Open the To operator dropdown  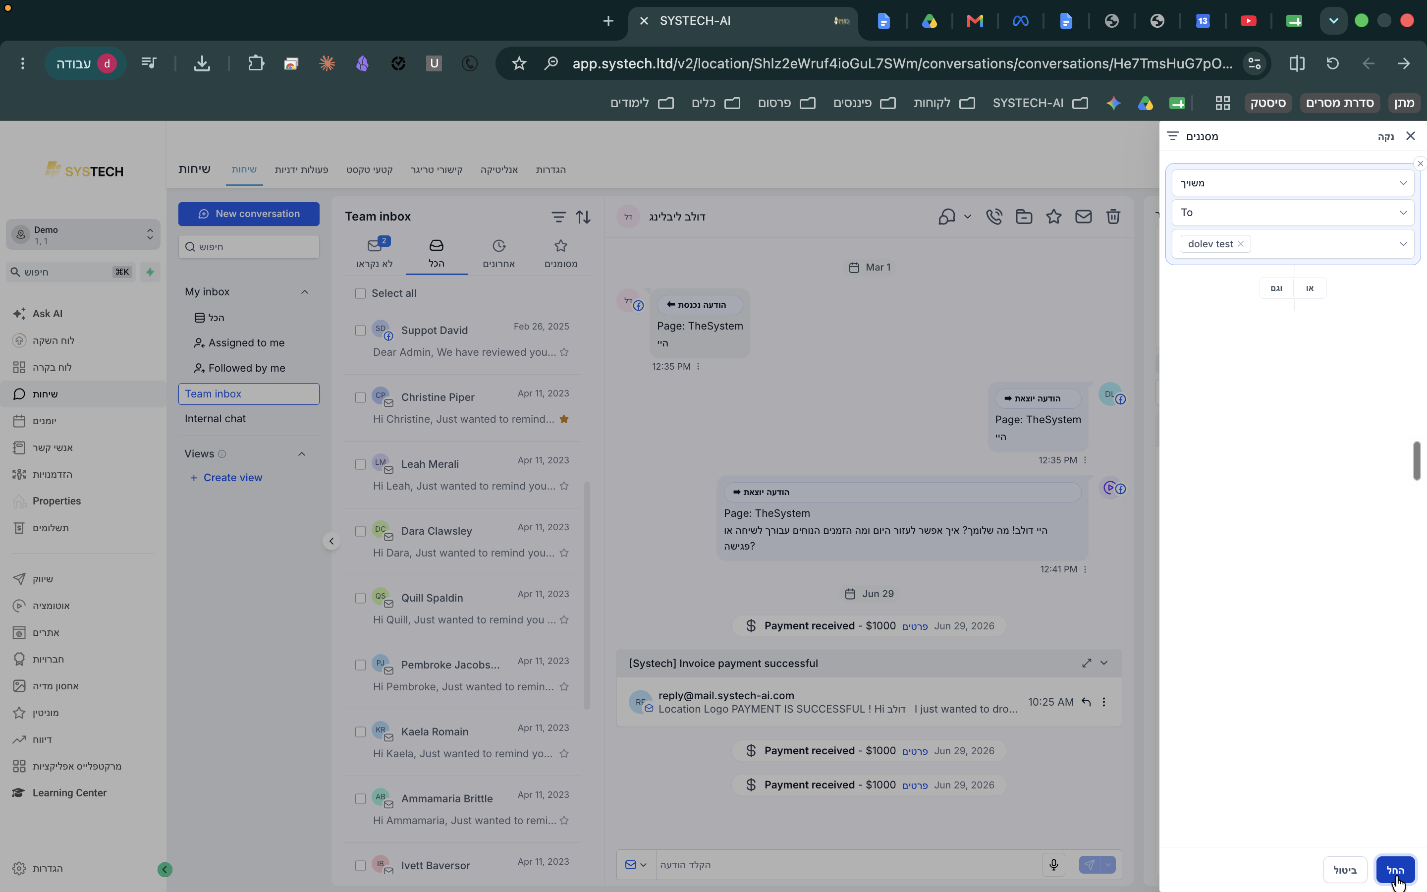[x=1293, y=213]
